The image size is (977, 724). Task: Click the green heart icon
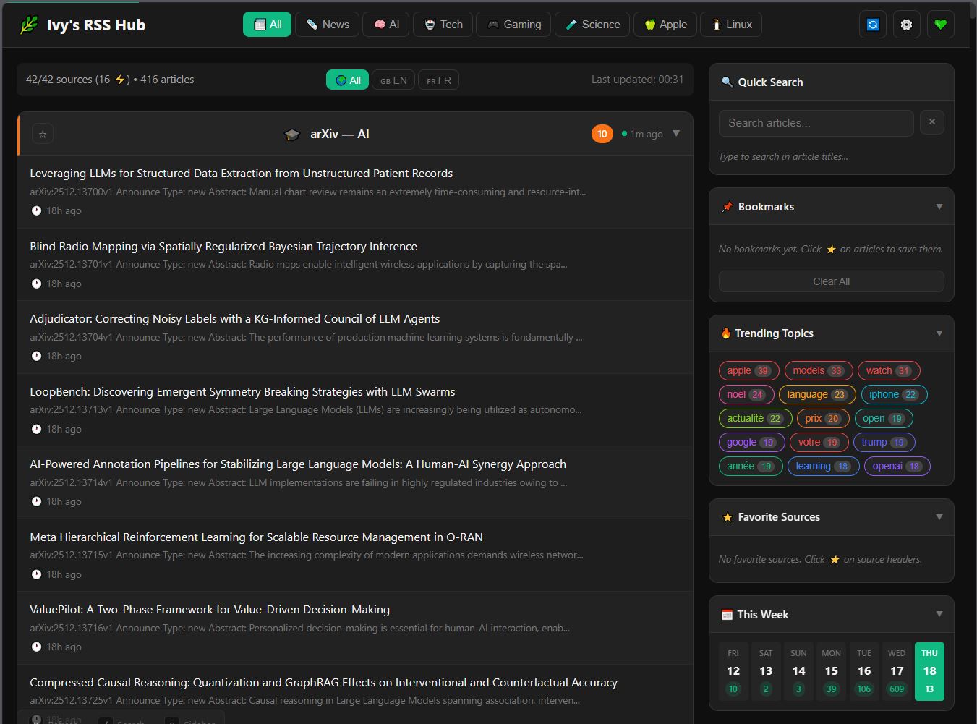[x=940, y=25]
